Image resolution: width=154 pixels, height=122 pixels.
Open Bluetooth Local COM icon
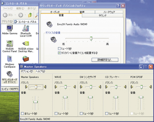[26, 28]
